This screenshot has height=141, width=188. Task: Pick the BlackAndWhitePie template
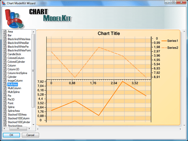click(18, 47)
